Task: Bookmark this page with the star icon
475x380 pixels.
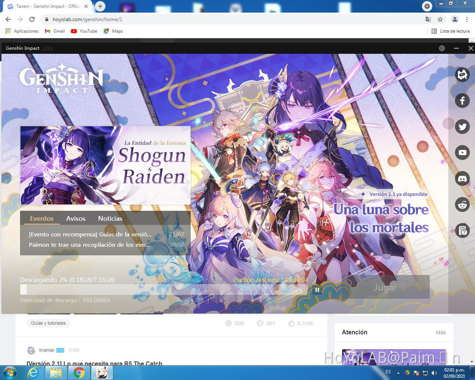Action: (x=440, y=19)
